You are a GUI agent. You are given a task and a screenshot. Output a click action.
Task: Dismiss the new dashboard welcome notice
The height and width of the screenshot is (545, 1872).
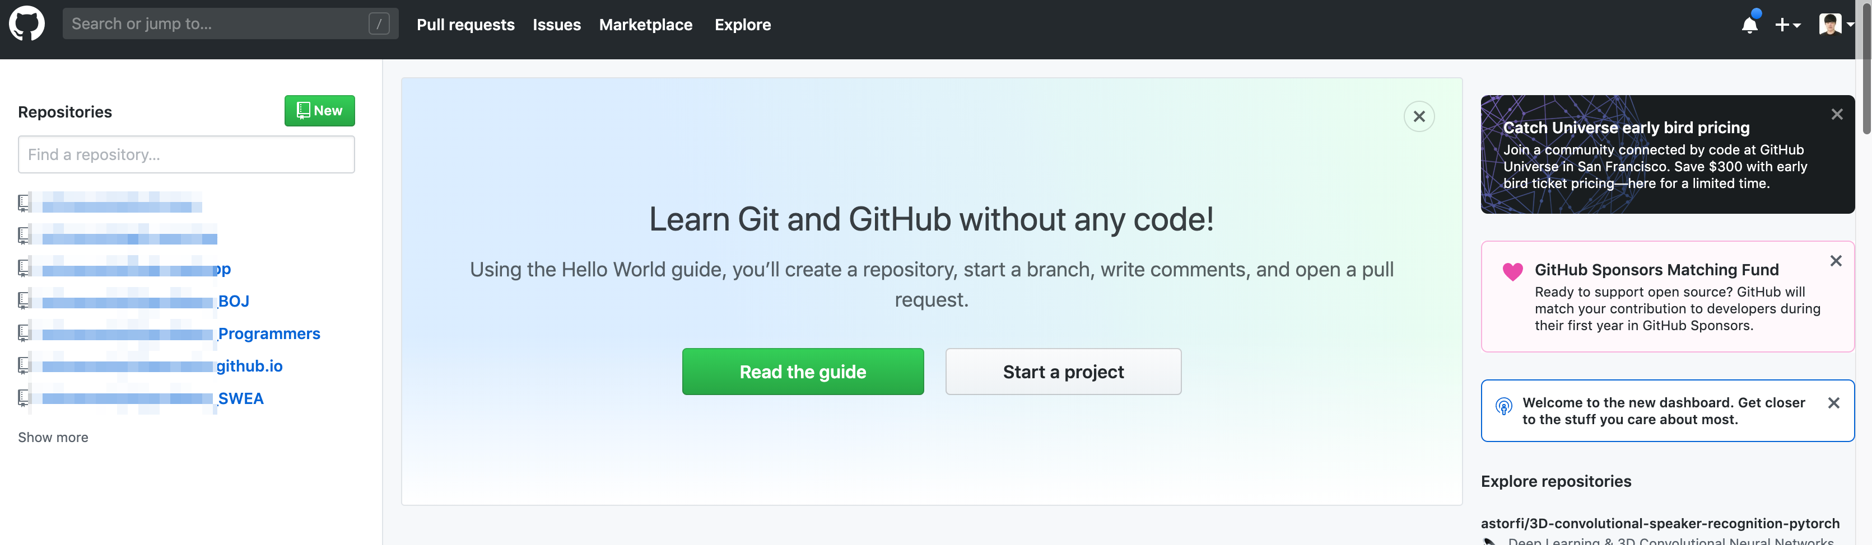1833,403
